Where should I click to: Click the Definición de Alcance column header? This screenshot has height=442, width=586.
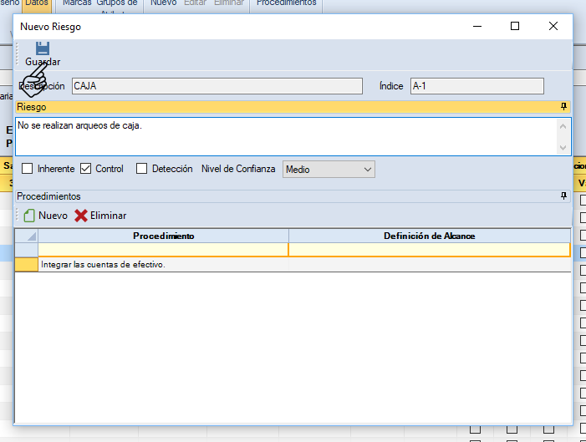point(429,236)
